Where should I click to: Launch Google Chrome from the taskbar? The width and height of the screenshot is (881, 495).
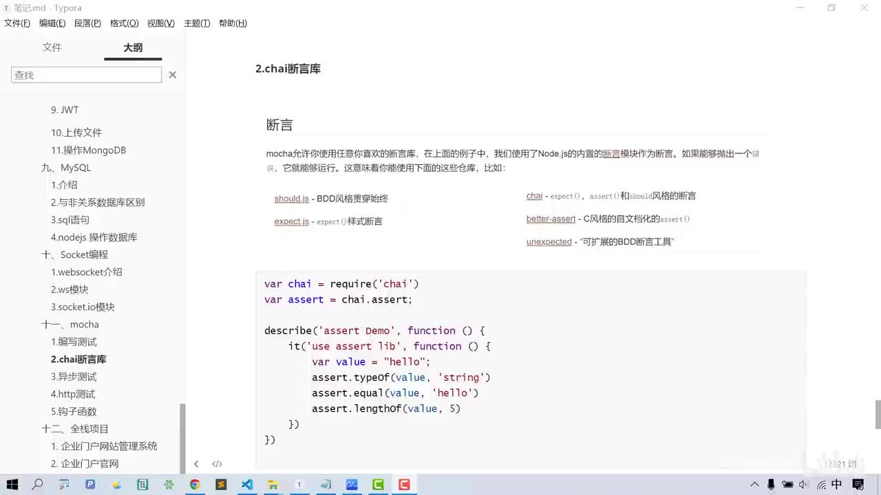coord(195,485)
